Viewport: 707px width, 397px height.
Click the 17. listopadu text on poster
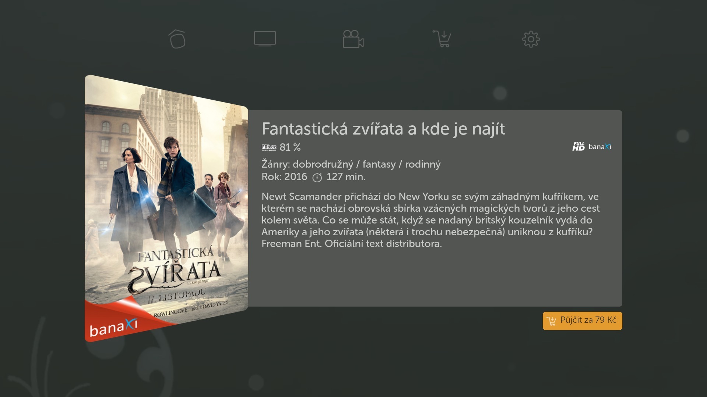176,296
